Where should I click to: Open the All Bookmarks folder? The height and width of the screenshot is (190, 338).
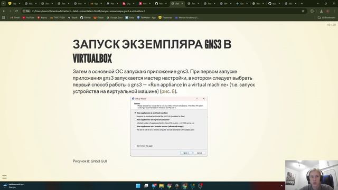326,17
